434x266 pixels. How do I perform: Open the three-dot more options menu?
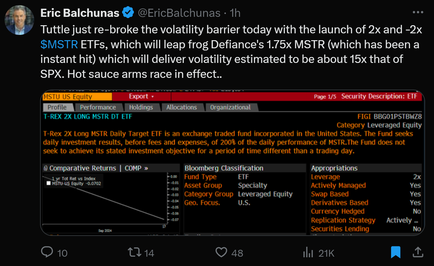pyautogui.click(x=418, y=12)
